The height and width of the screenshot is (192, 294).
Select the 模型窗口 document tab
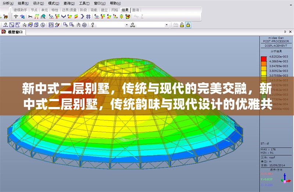[x=14, y=32]
